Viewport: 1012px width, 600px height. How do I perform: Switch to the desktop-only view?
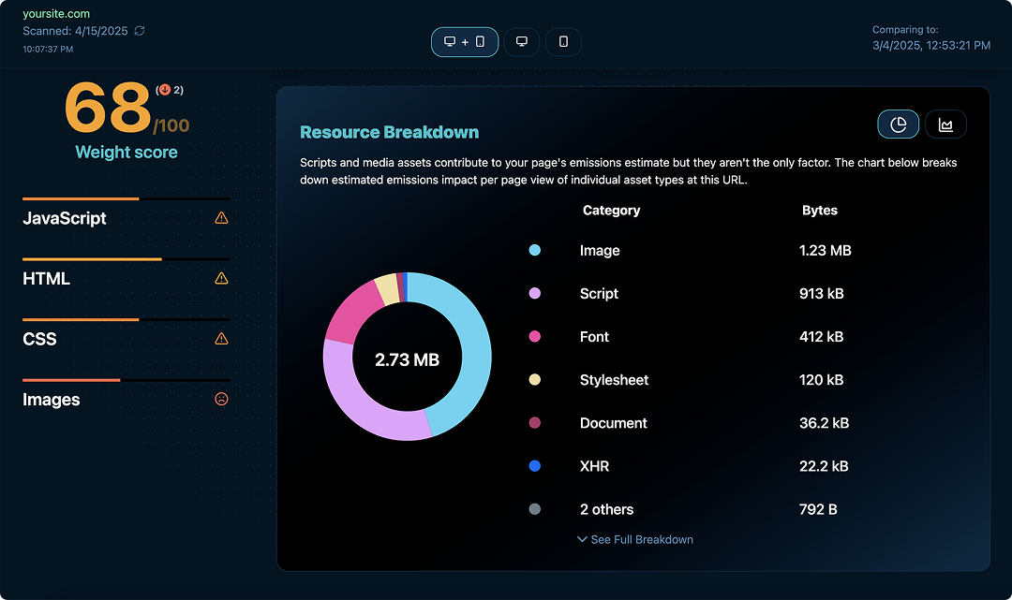pos(522,42)
